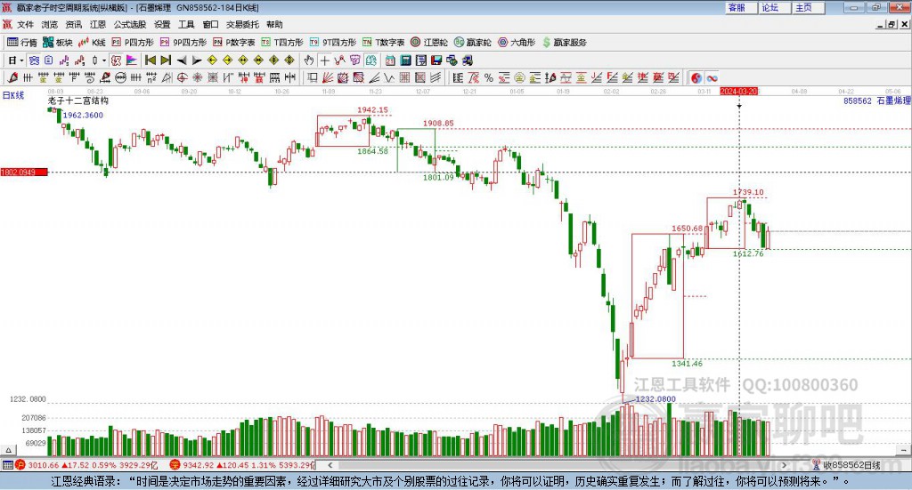Screen dimensions: 912x490
Task: Open the 六角形 hexagon tool
Action: click(517, 43)
